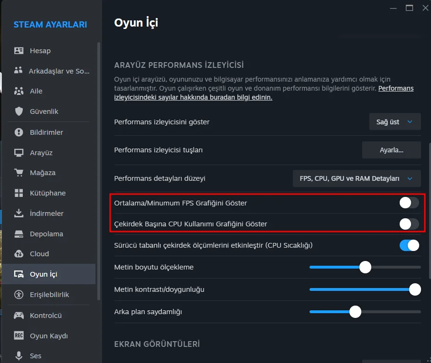Click the Ayarla... button for izleyici tuşları
Image resolution: width=431 pixels, height=363 pixels.
392,150
